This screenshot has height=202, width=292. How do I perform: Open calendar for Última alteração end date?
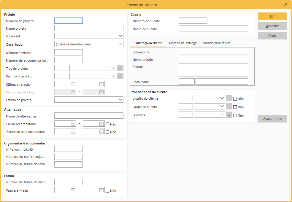[101, 84]
